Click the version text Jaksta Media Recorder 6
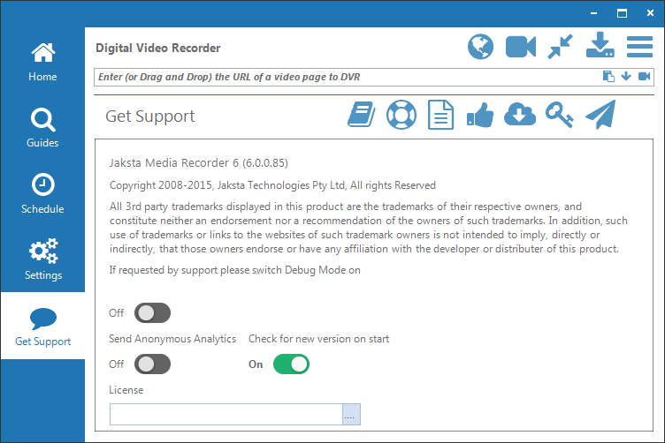Viewport: 665px width, 443px height. click(198, 163)
